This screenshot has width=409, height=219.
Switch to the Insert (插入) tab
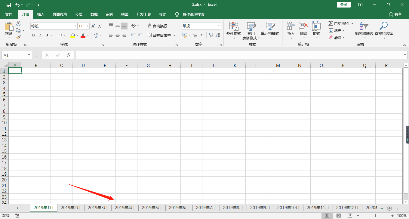click(x=41, y=14)
